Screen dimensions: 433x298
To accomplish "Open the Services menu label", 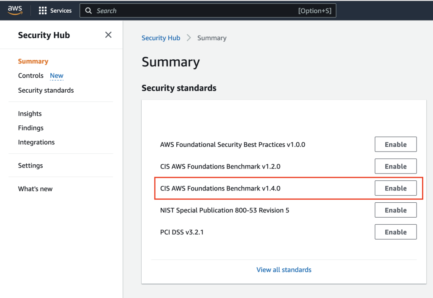I will 61,11.
